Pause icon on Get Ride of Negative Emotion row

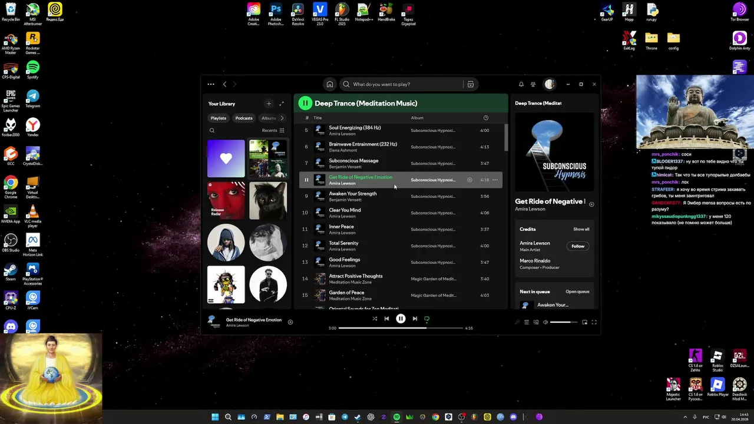pyautogui.click(x=306, y=180)
